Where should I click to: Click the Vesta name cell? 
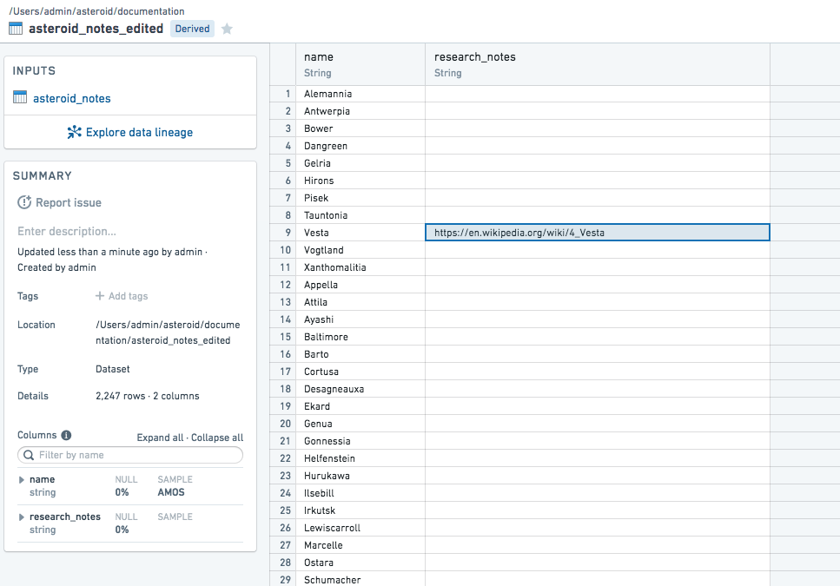pyautogui.click(x=360, y=233)
